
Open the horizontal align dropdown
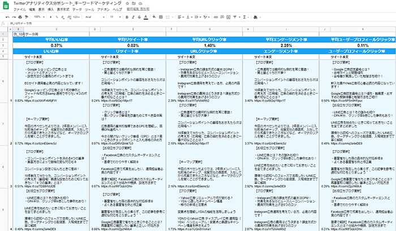[x=180, y=17]
